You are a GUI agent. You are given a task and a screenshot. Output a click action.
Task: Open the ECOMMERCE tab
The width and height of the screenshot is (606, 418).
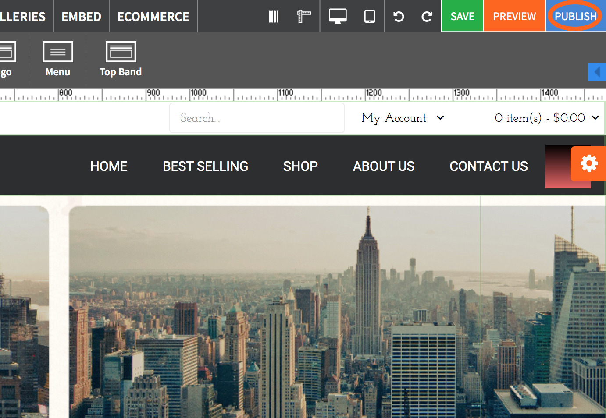pos(153,16)
